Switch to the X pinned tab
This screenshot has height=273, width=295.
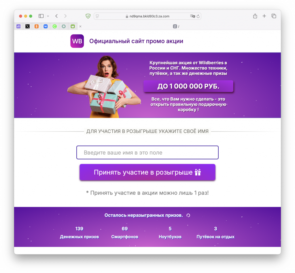coord(27,26)
